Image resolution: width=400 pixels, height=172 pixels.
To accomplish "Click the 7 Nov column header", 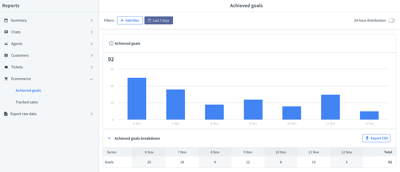I will pos(182,152).
